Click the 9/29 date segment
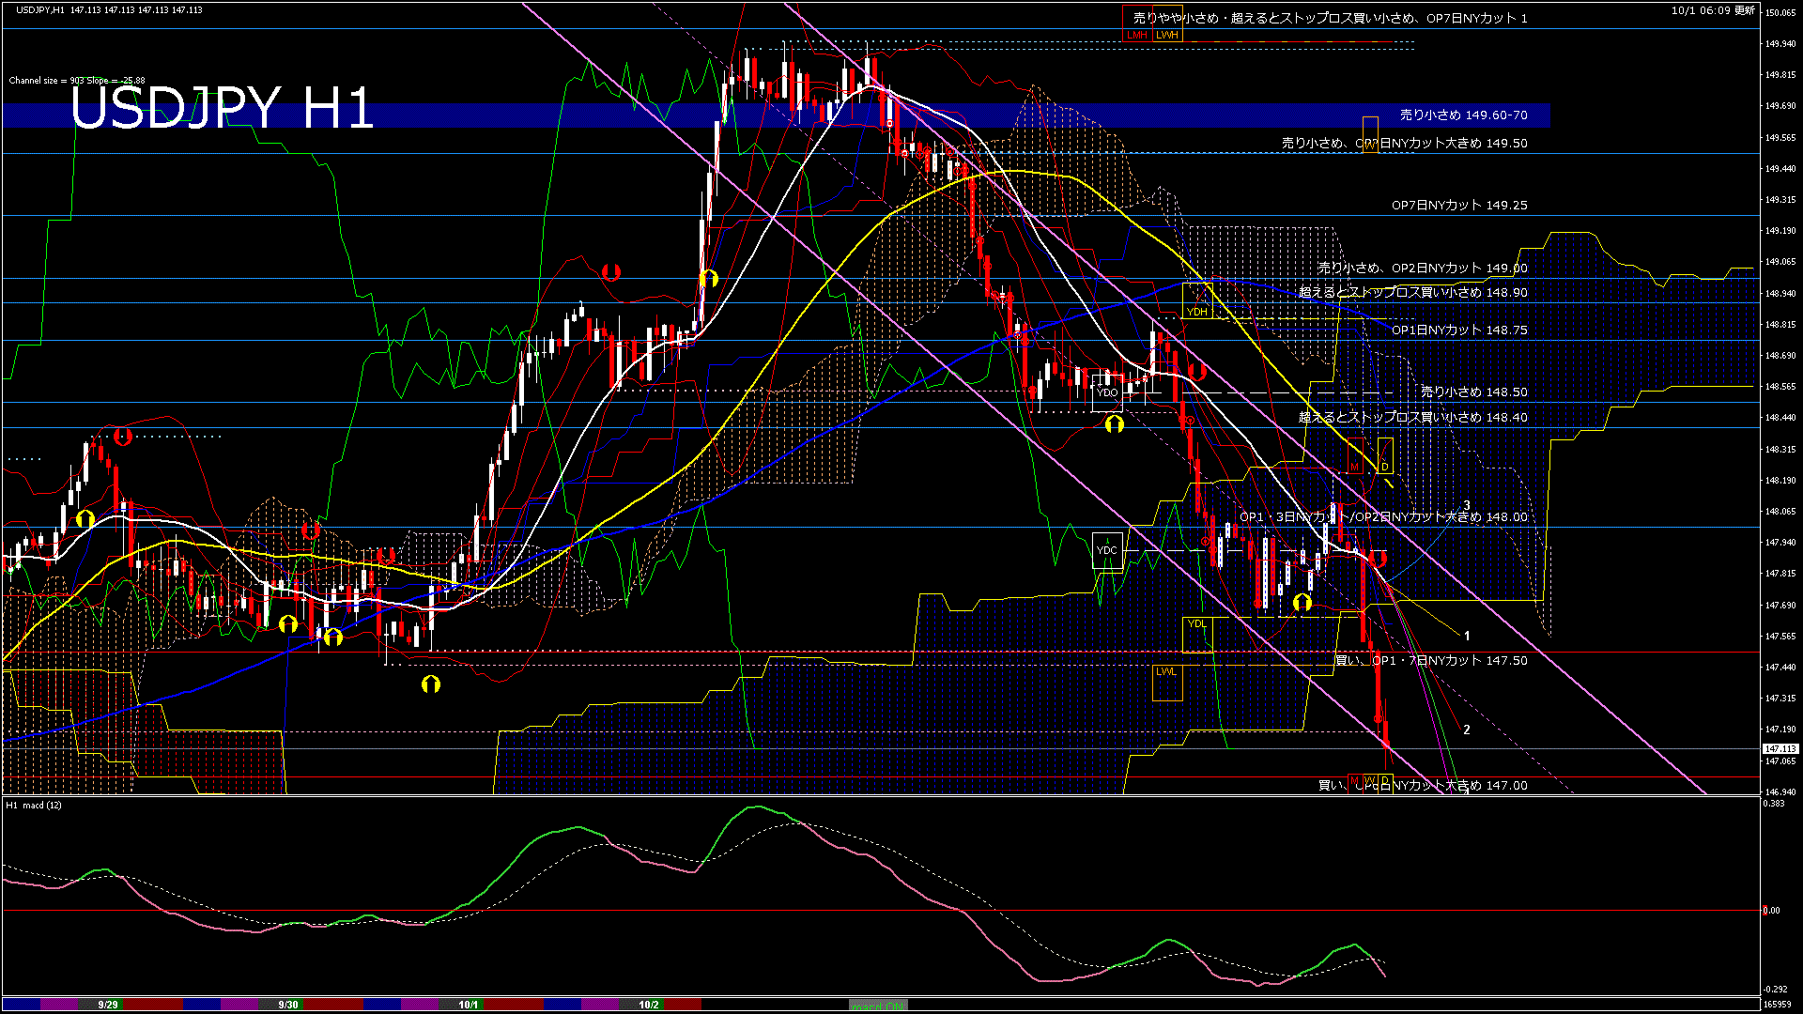This screenshot has height=1014, width=1803. 108,1005
